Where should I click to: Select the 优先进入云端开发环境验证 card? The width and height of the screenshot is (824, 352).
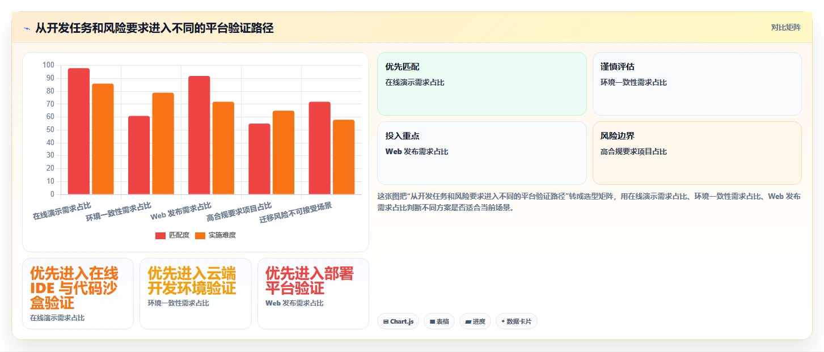pos(196,294)
